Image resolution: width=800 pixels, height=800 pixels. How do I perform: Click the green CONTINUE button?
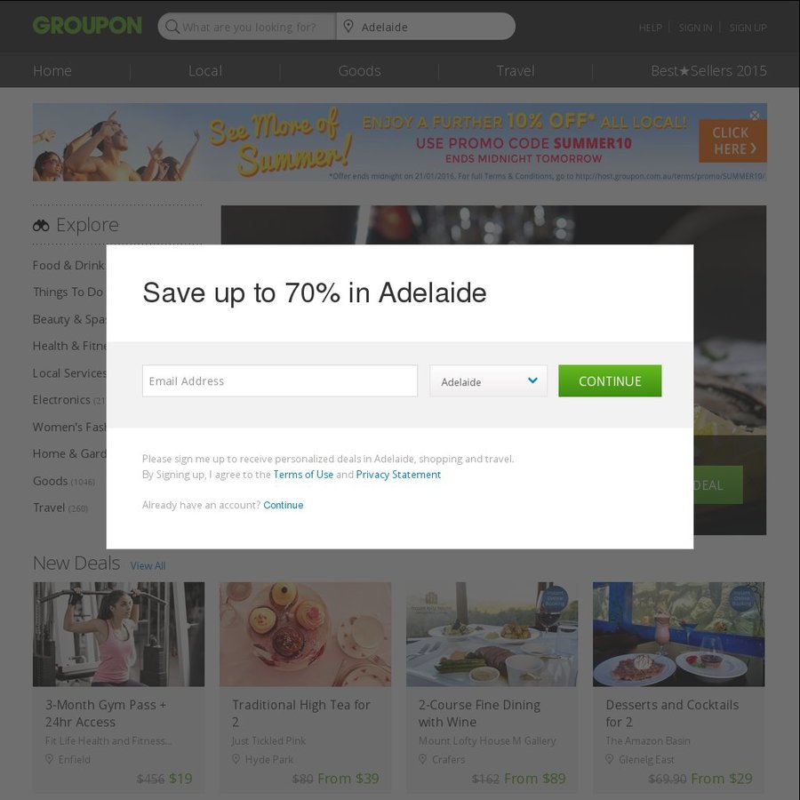click(610, 381)
